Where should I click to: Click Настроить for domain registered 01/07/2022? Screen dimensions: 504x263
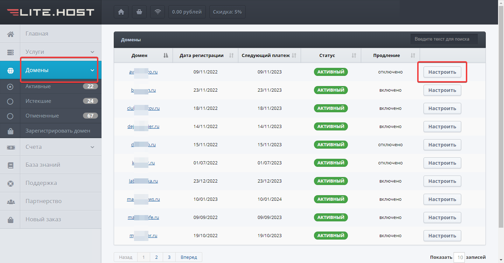[x=442, y=163]
